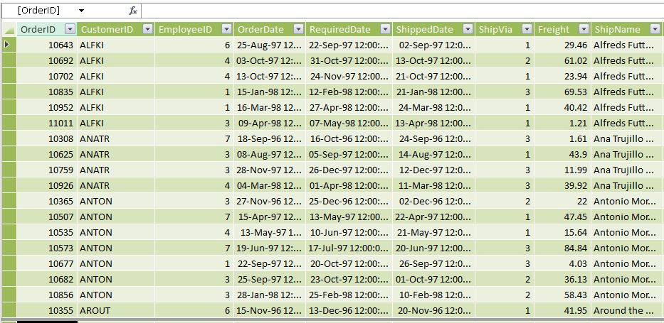Expand the CustomerID column filter arrow

tap(147, 29)
